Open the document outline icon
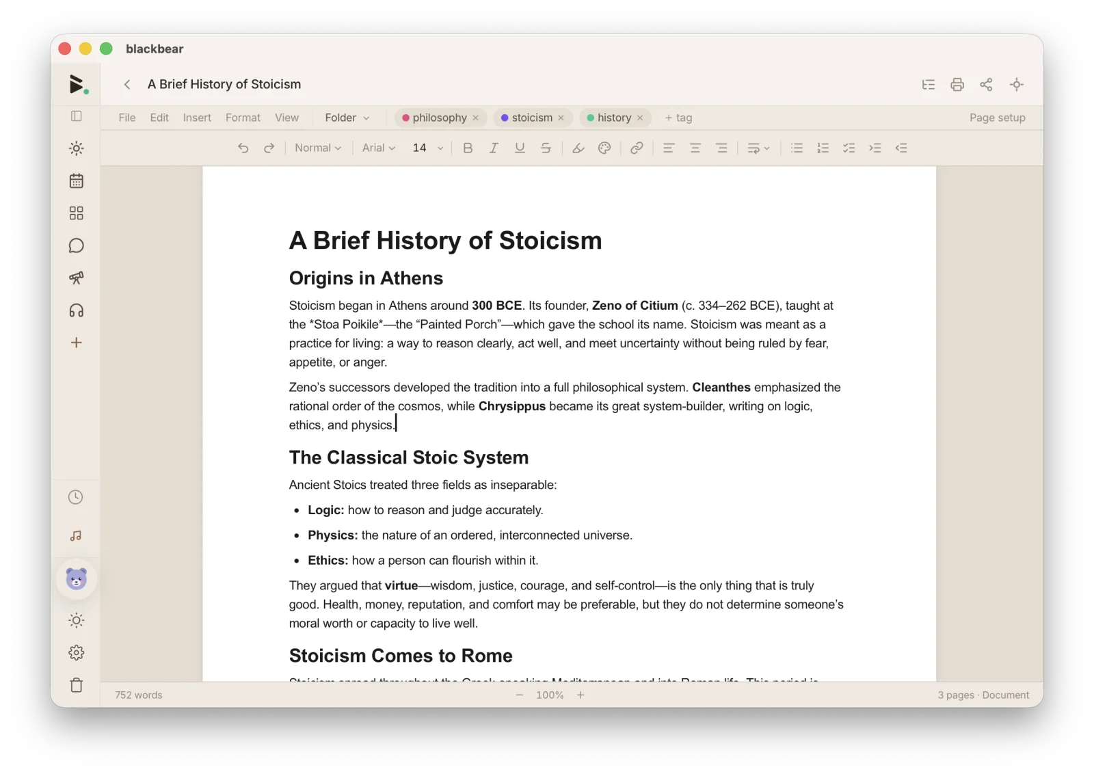The image size is (1094, 774). (929, 85)
